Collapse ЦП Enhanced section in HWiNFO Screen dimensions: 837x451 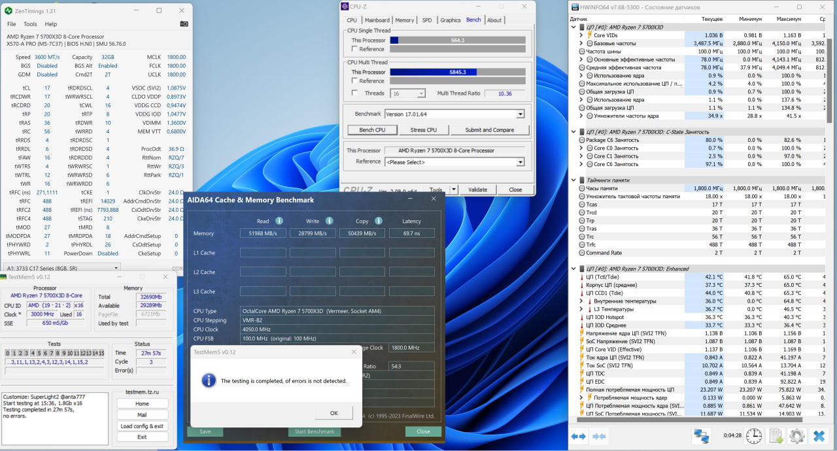pos(573,269)
